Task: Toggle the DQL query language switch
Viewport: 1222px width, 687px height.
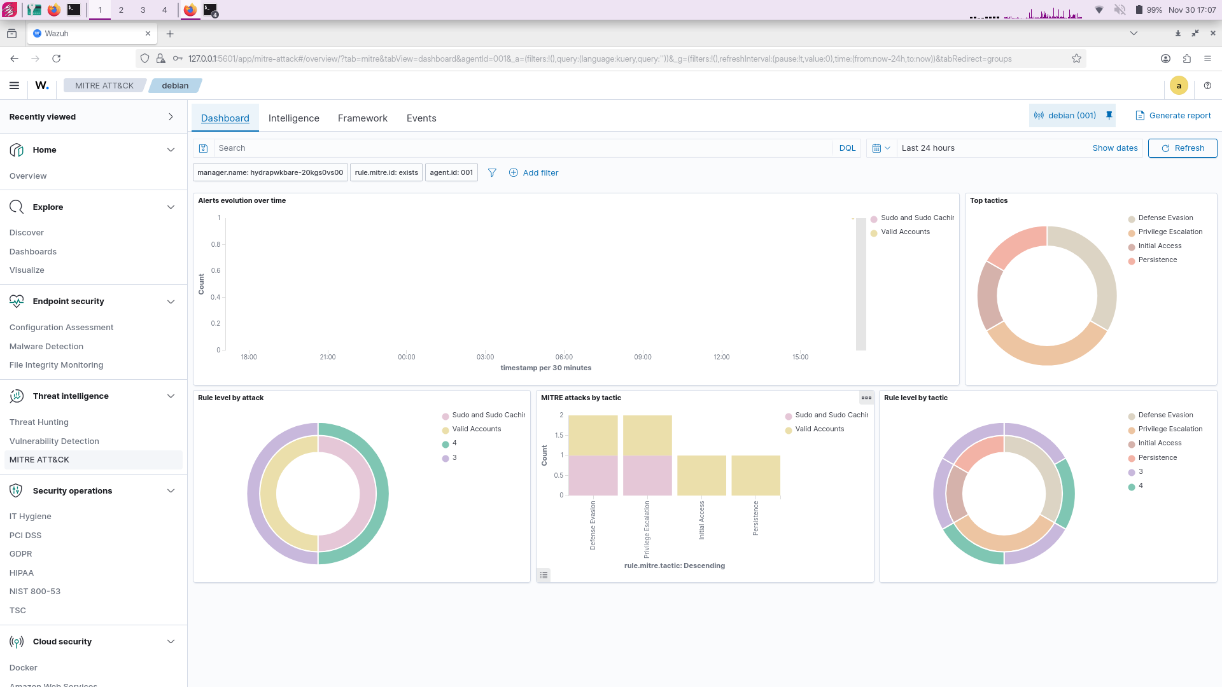Action: tap(847, 148)
